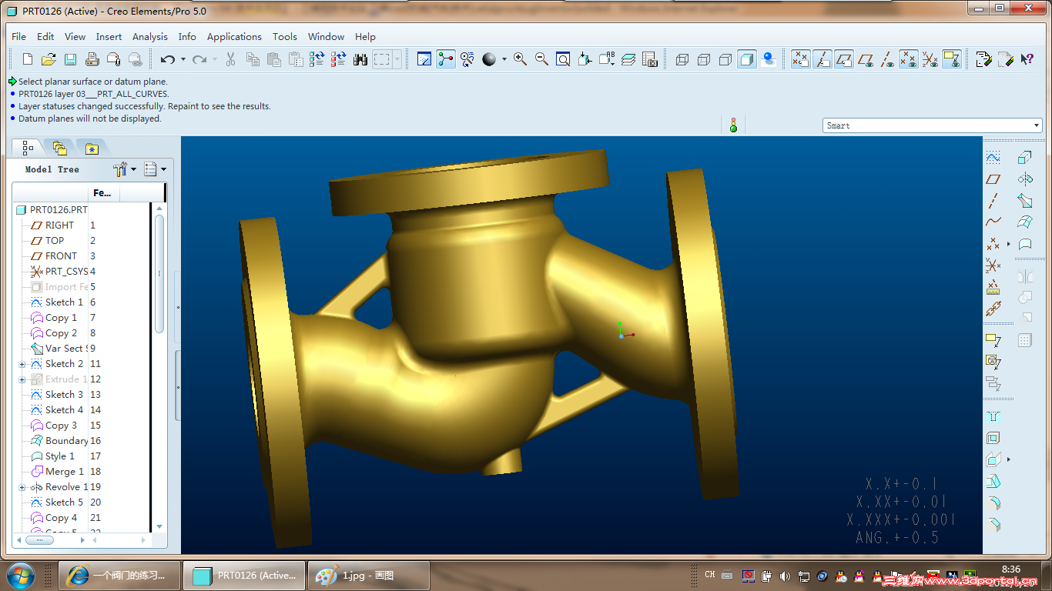This screenshot has width=1052, height=591.
Task: Select the Shell tool
Action: 993,438
